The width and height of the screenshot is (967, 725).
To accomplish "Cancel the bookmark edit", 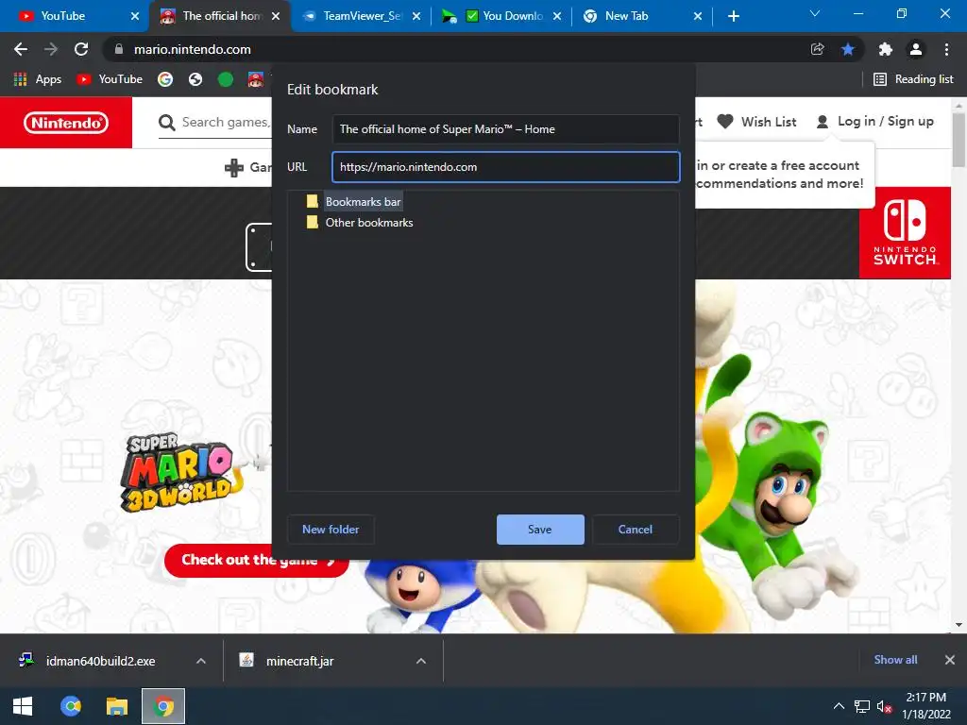I will click(636, 530).
